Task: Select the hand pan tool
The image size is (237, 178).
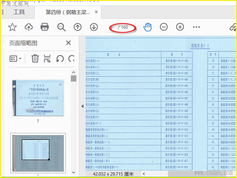Action: [147, 27]
